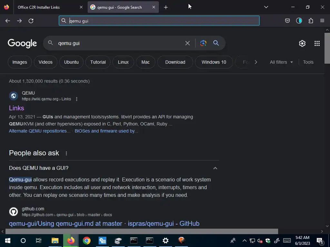
Task: Apply the Linux filter chip
Action: click(123, 62)
